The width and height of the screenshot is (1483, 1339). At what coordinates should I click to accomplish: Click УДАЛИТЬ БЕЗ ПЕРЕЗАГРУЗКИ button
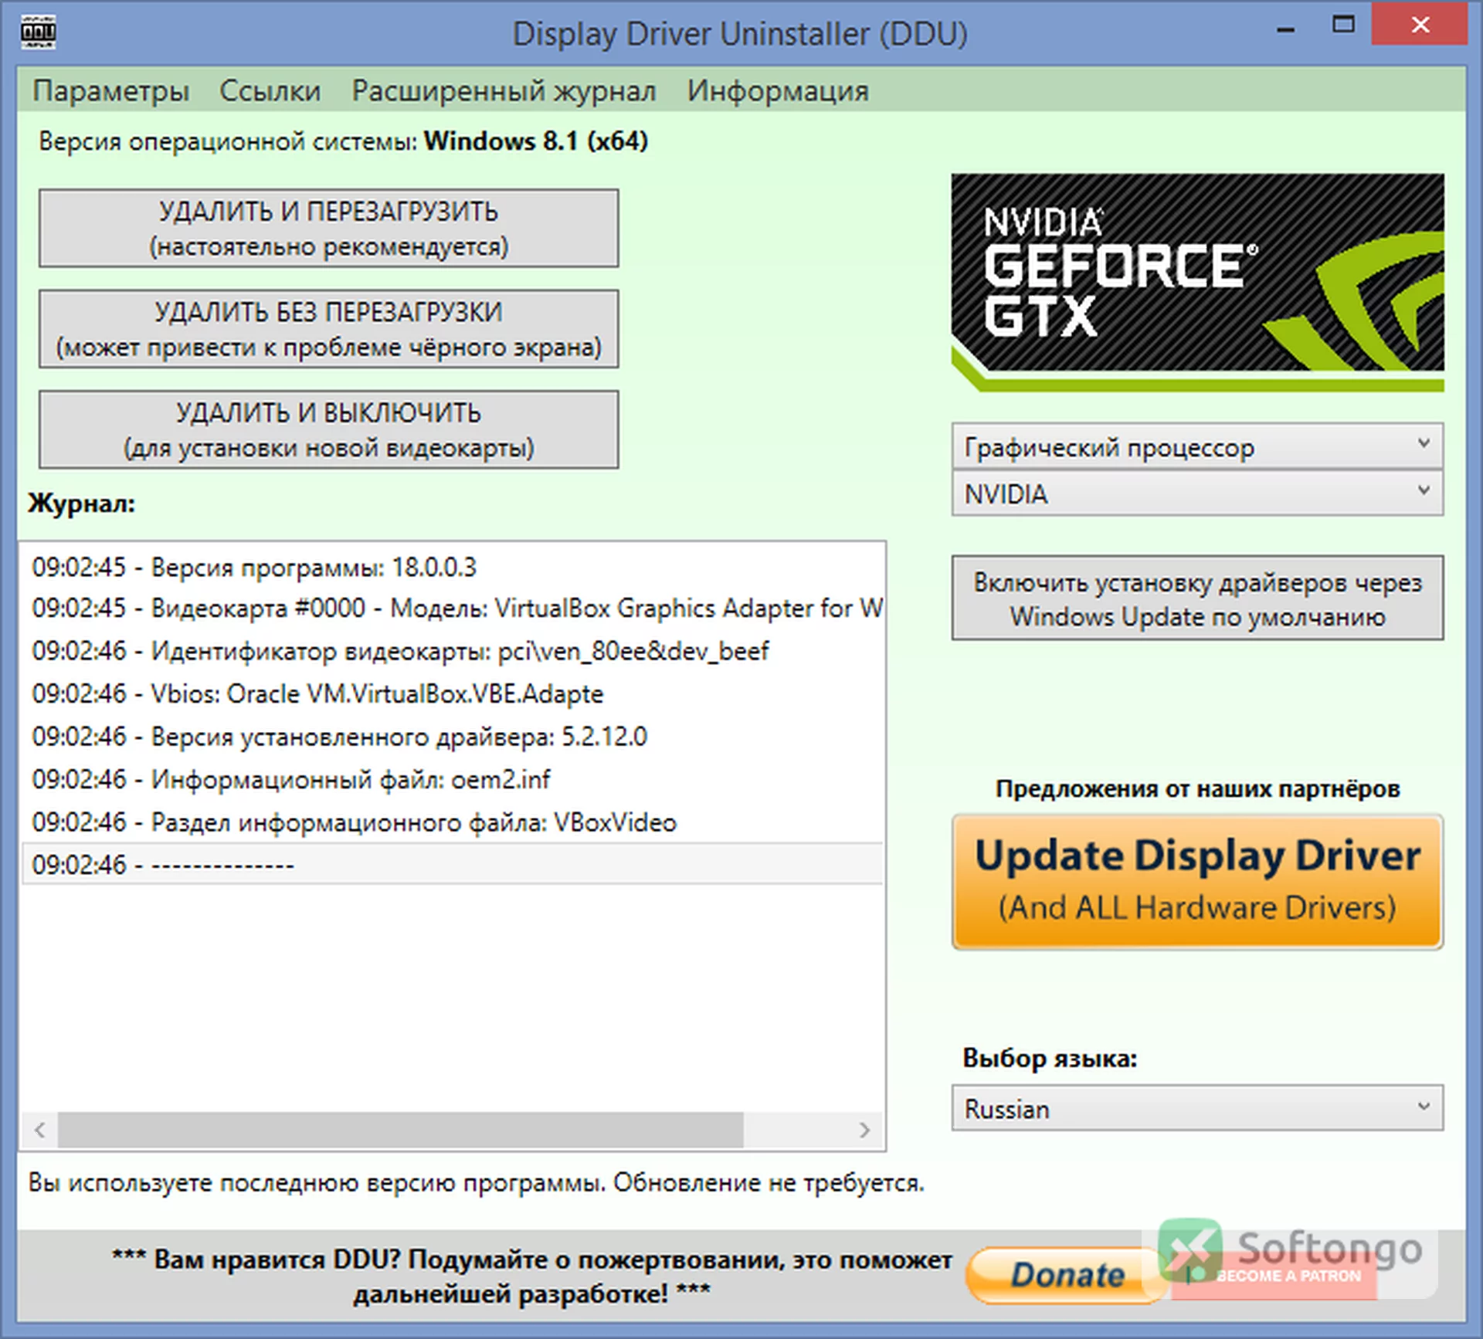click(x=329, y=329)
